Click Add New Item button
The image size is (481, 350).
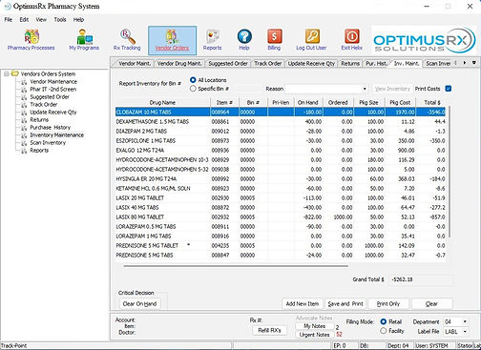pos(303,304)
